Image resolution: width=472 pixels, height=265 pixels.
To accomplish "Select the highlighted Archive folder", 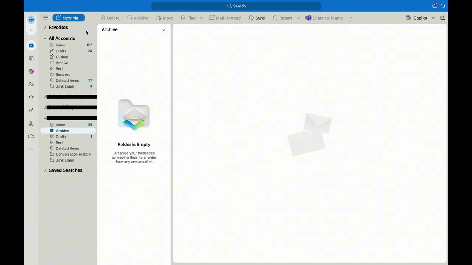I will 68,131.
